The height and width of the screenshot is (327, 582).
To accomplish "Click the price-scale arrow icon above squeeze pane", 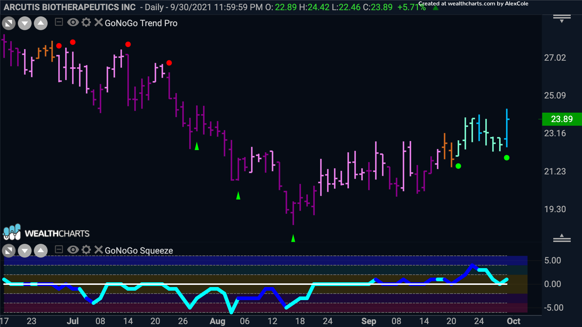I will click(562, 238).
